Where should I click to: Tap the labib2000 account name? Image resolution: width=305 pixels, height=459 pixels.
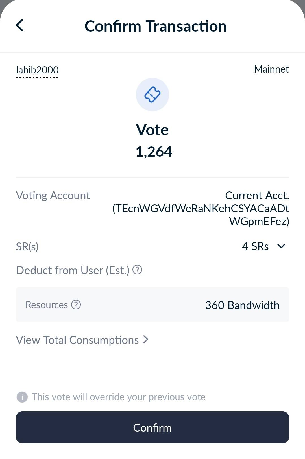(37, 70)
